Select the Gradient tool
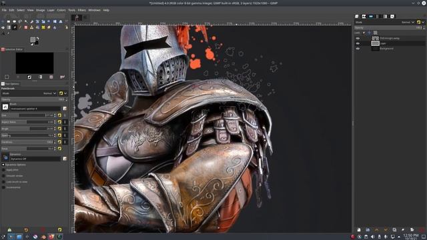Viewport: 427px width, 240px height. pyautogui.click(x=9, y=27)
